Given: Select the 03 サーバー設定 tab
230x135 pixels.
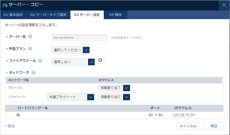Looking at the screenshot, I should coord(87,15).
